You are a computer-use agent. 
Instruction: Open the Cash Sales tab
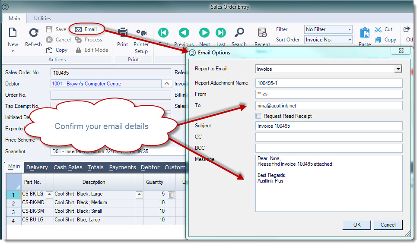pos(68,167)
